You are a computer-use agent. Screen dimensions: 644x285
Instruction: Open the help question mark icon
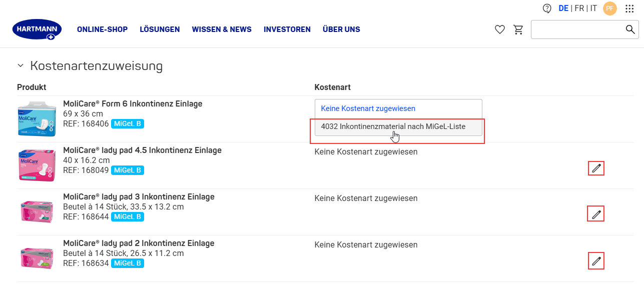tap(547, 8)
